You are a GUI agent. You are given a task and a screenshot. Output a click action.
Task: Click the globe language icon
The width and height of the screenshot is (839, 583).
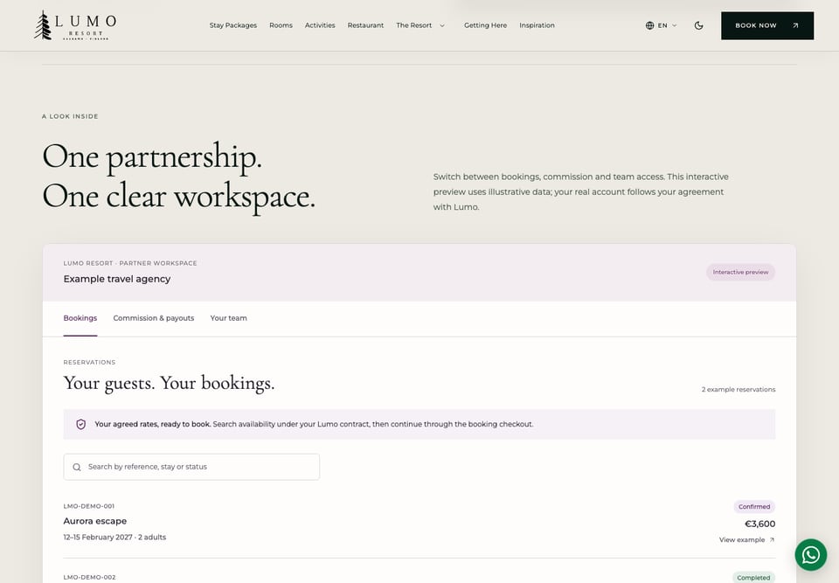[x=649, y=25]
